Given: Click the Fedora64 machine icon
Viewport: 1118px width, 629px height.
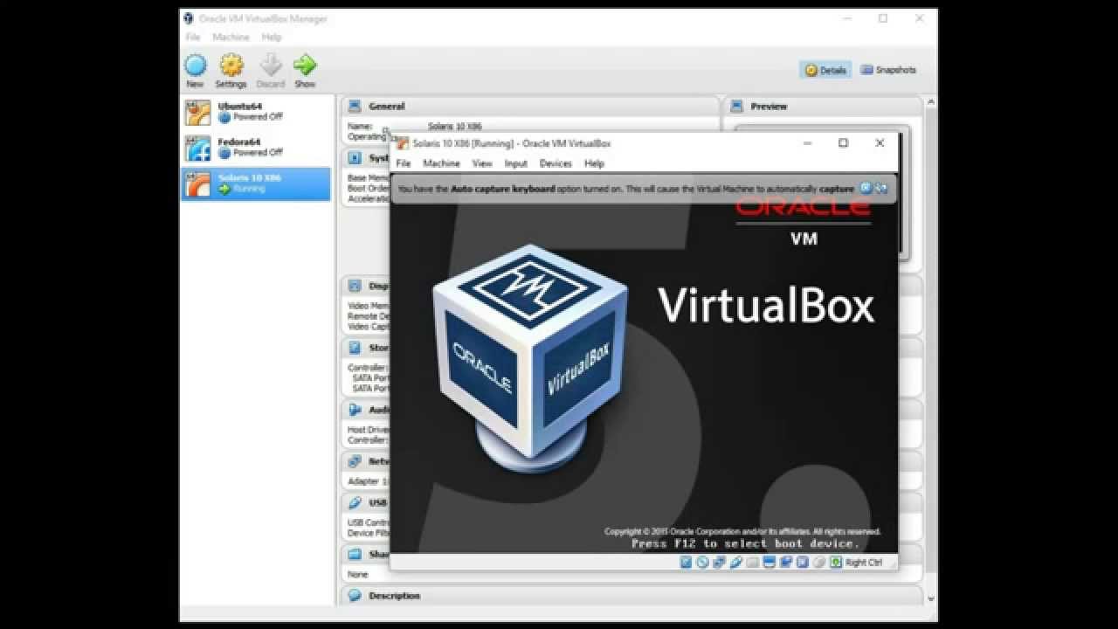Looking at the screenshot, I should [x=198, y=148].
